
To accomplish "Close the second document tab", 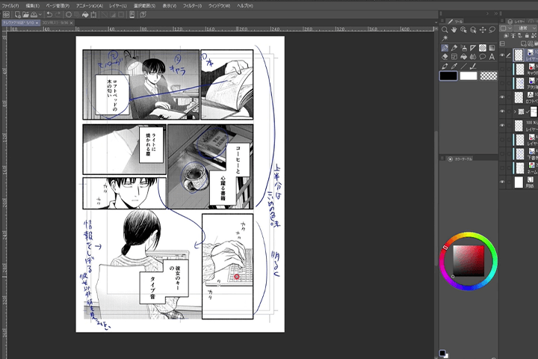I will [x=72, y=23].
